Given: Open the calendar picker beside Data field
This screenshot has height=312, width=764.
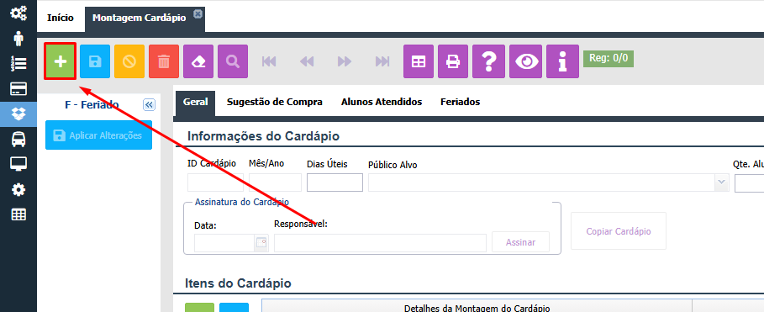Looking at the screenshot, I should click(261, 243).
